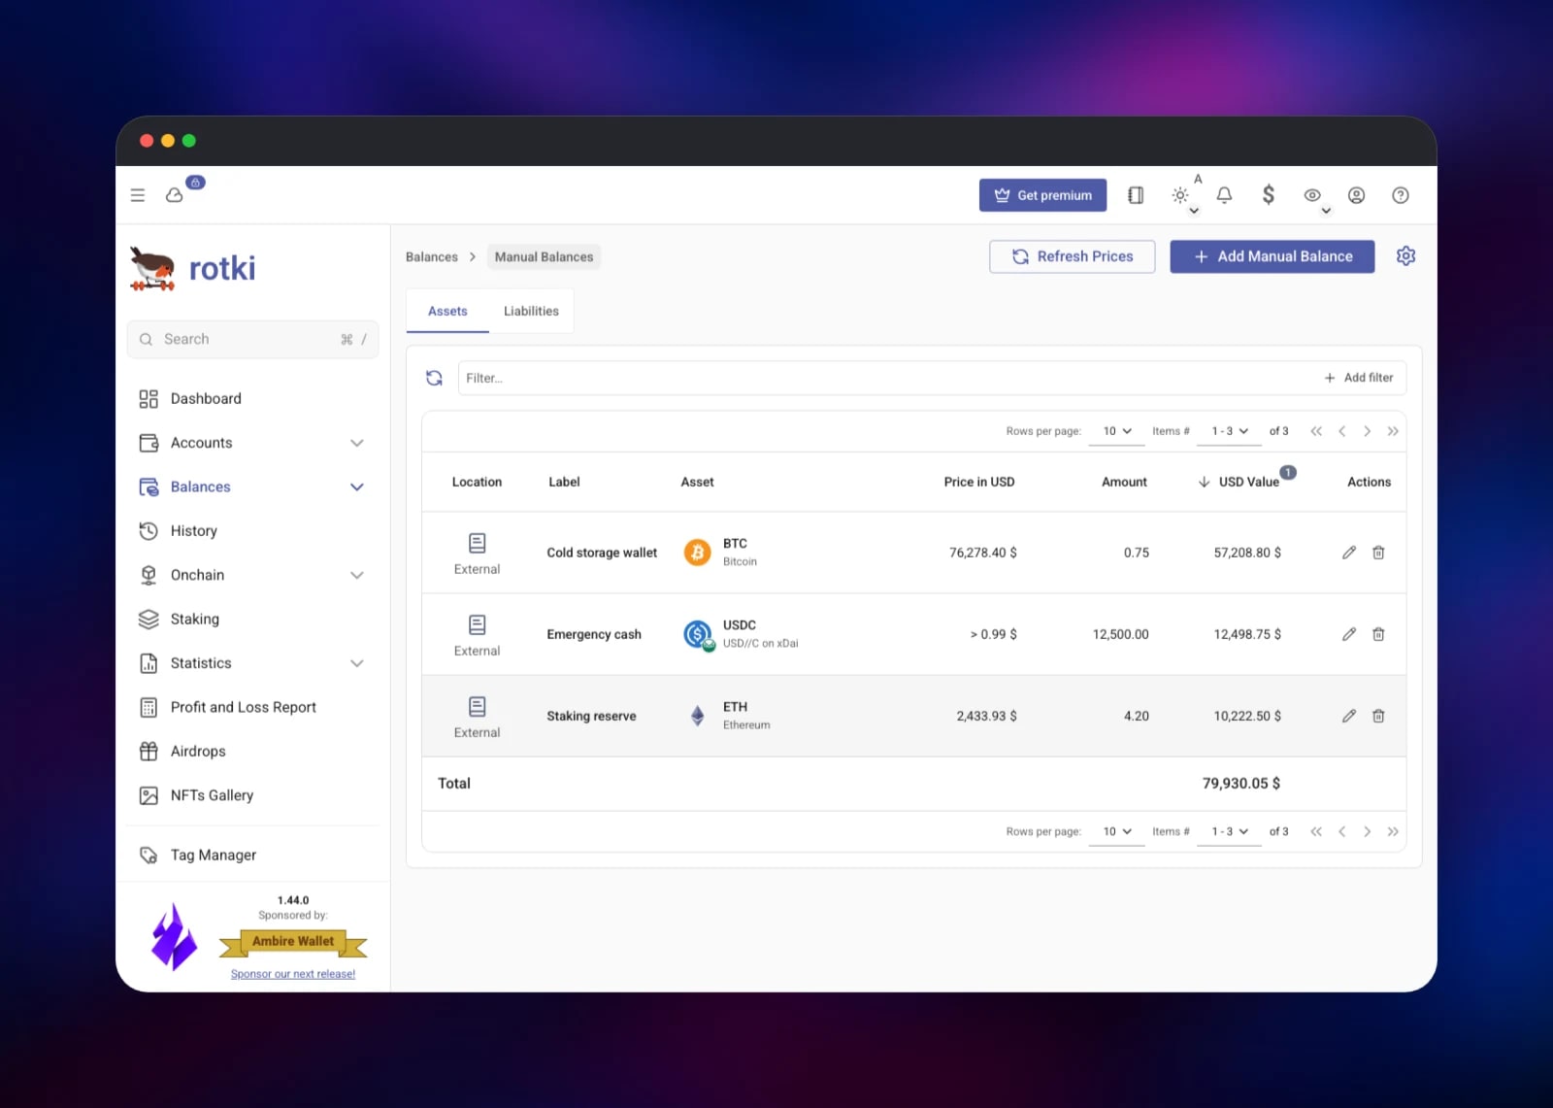Go to next page, top pagination

pos(1368,431)
